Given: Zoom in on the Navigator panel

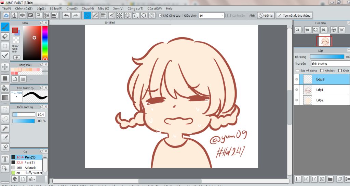Looking at the screenshot, I should point(307,30).
